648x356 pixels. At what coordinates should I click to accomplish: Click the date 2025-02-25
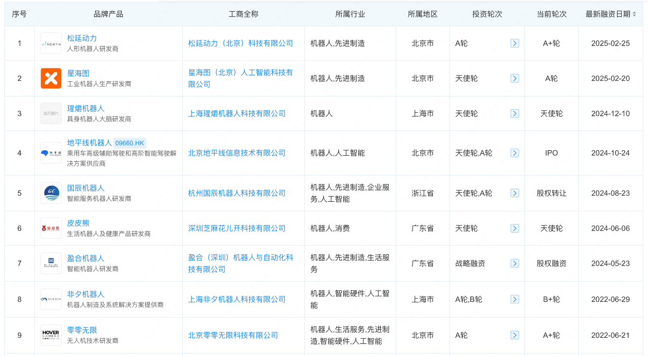pos(611,43)
